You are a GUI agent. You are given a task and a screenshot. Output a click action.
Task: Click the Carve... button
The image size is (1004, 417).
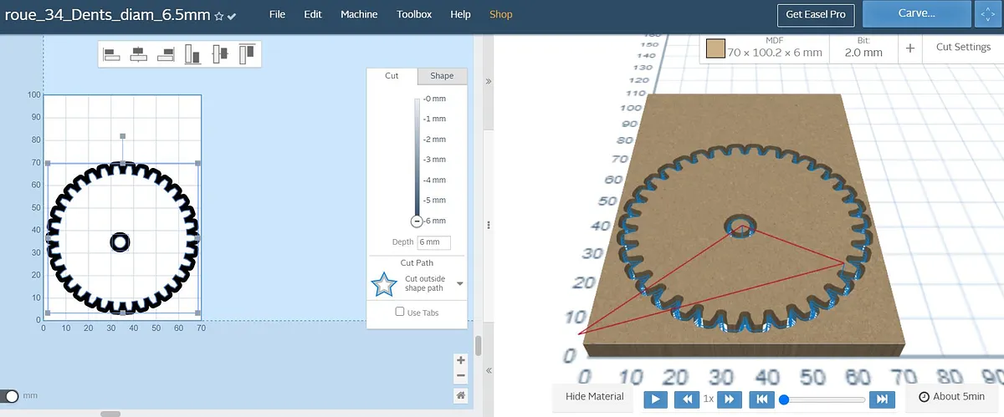(x=916, y=14)
